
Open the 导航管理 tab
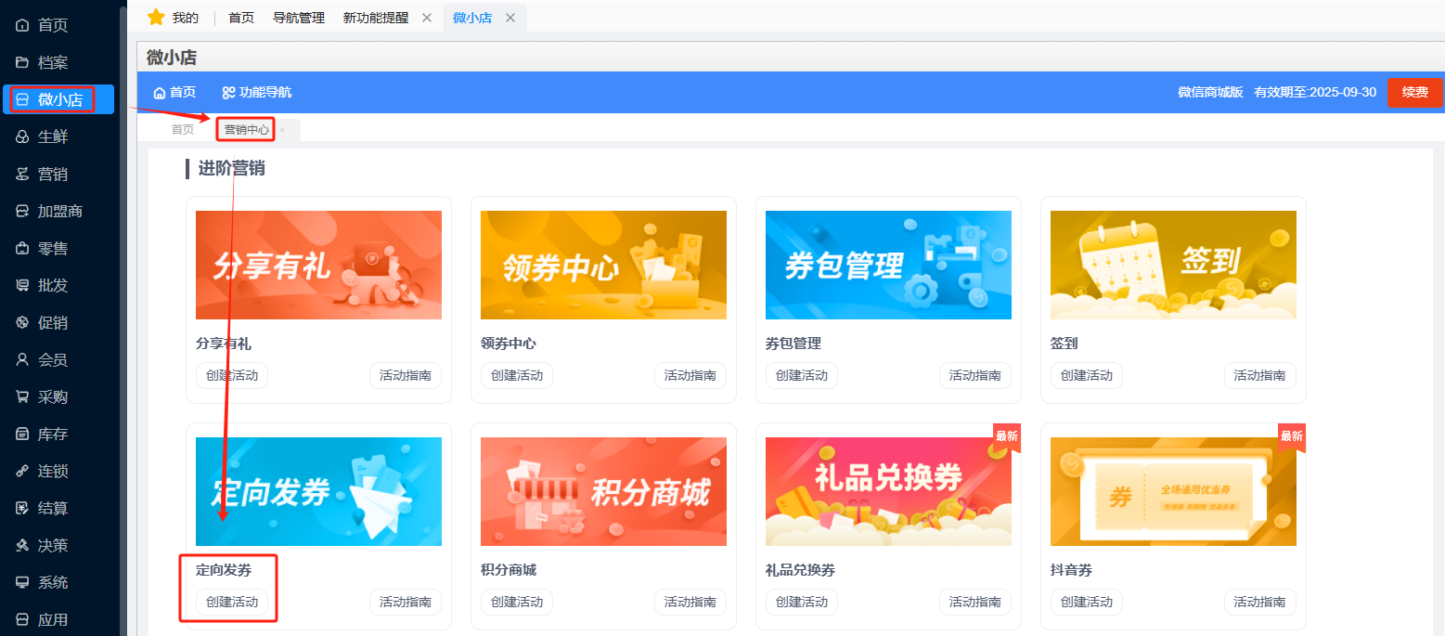[299, 18]
